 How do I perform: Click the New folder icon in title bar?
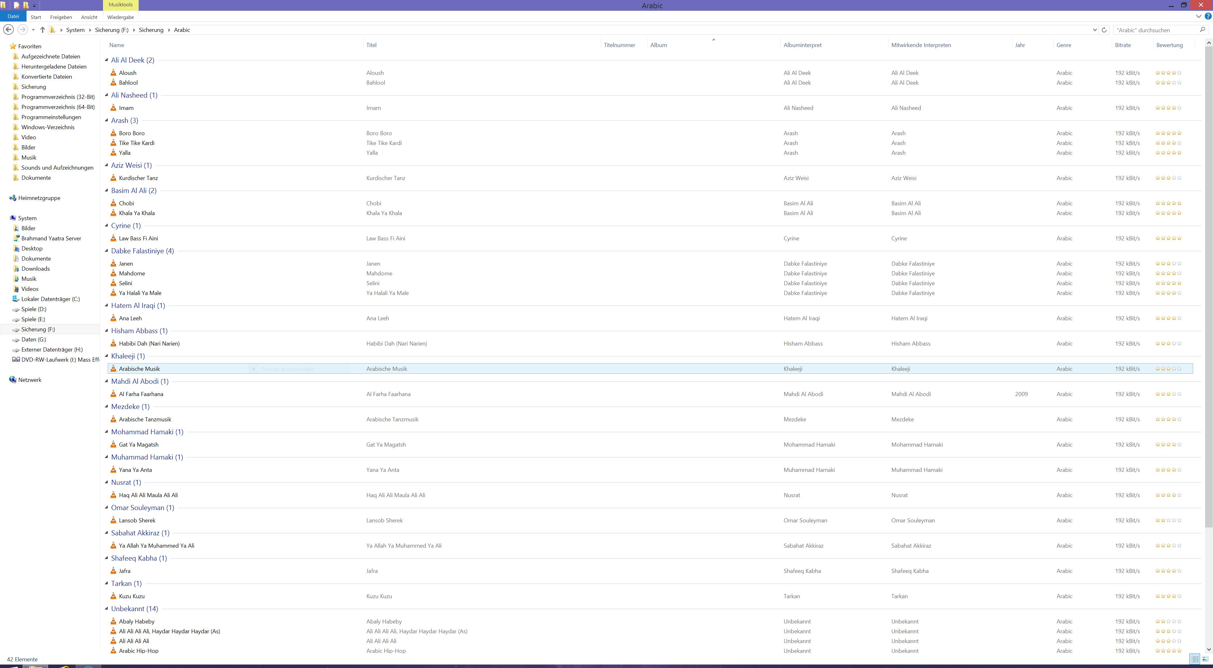point(26,6)
